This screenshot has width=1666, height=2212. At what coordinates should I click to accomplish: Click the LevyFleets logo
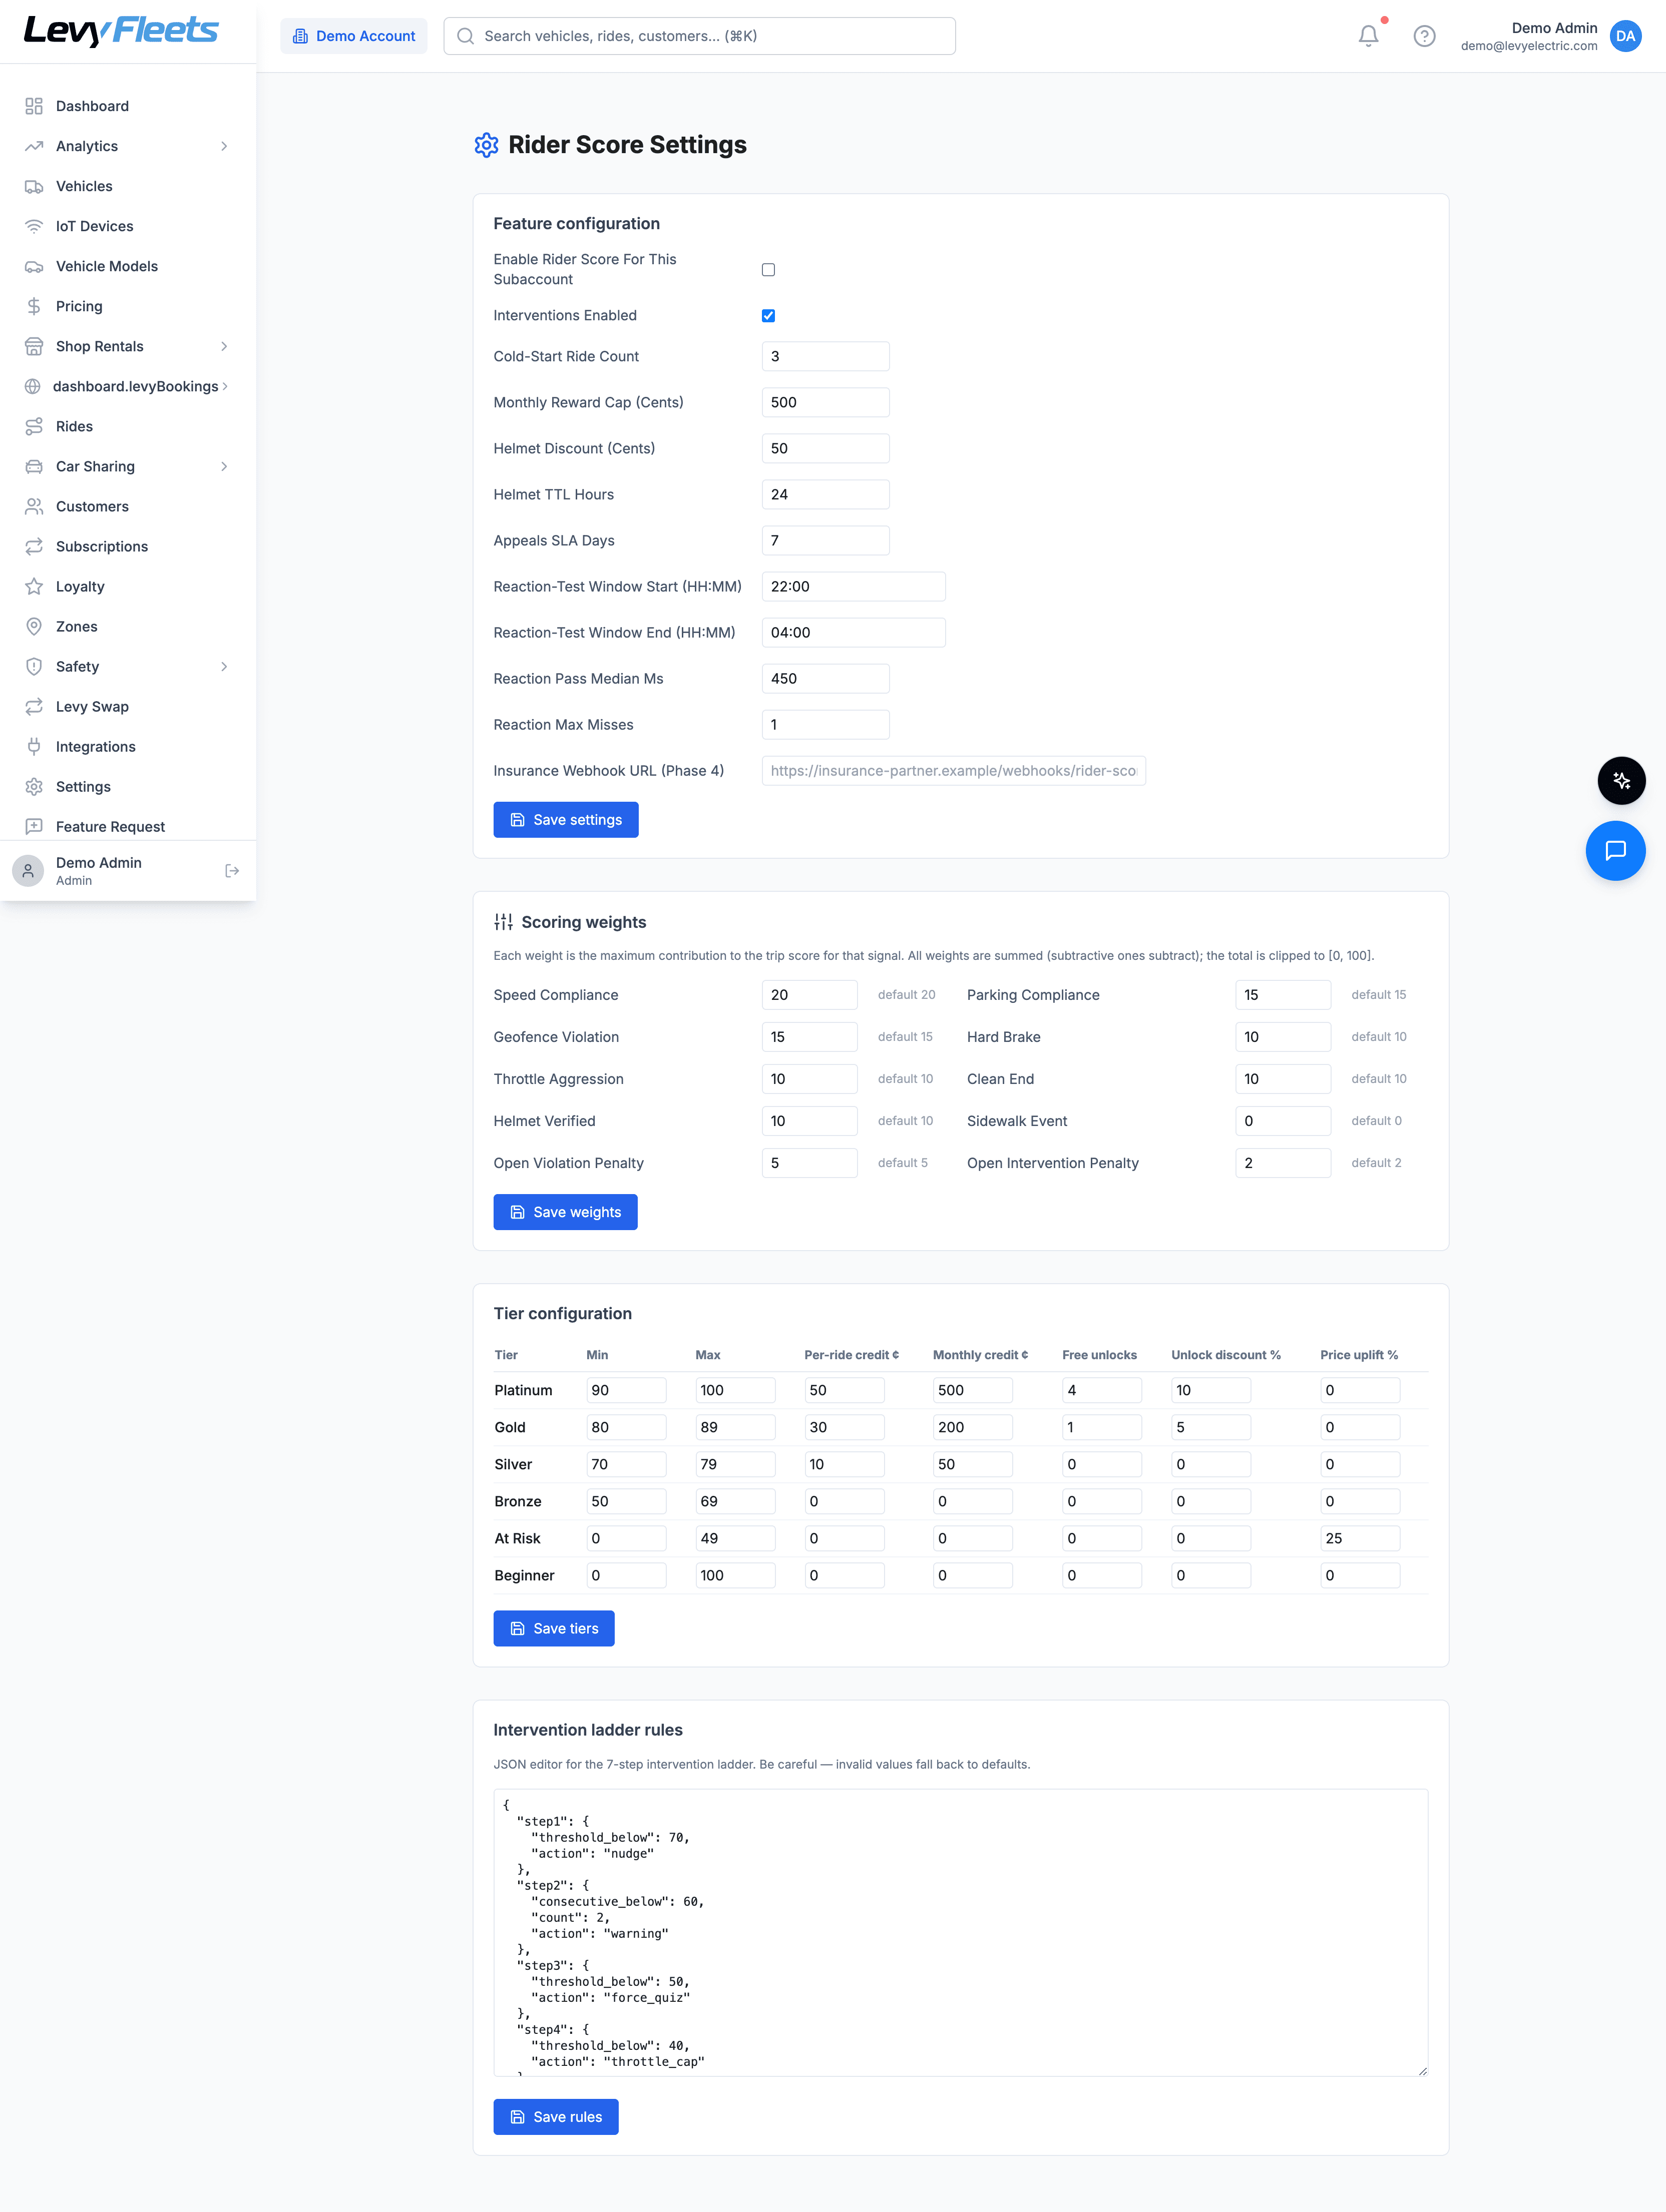coord(120,31)
